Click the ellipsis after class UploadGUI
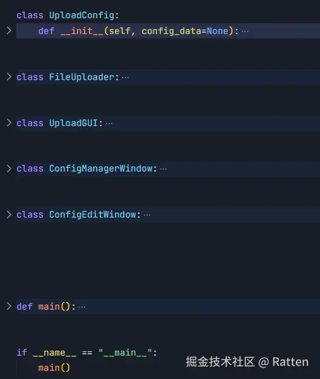Viewport: 320px width, 379px height. click(109, 124)
